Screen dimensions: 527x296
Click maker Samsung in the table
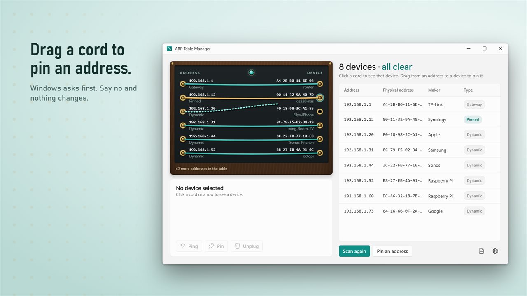437,150
